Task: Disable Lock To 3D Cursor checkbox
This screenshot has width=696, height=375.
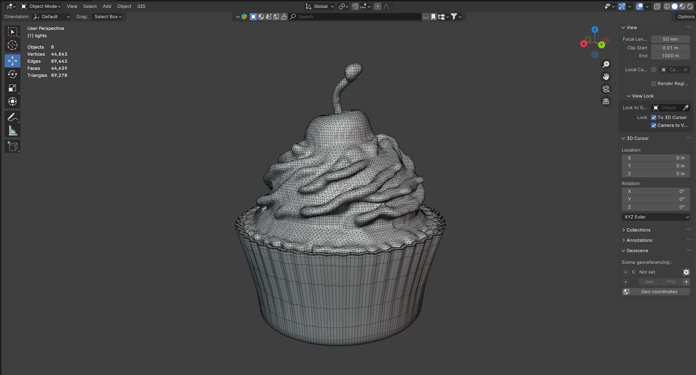Action: point(654,117)
